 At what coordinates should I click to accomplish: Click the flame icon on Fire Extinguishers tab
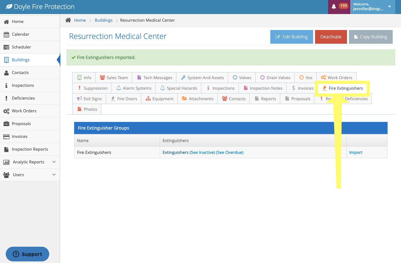(x=324, y=88)
